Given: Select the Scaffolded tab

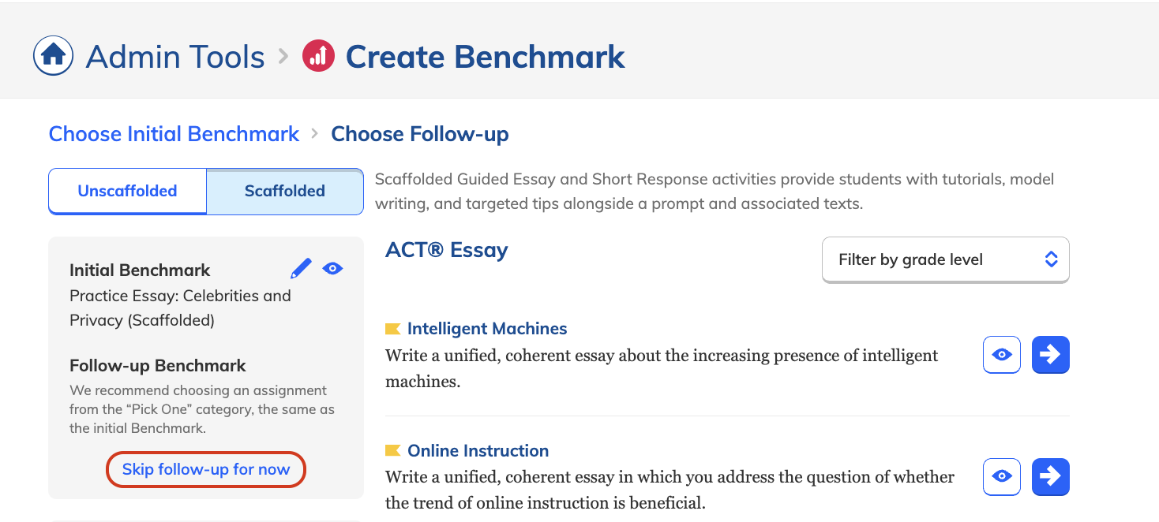Looking at the screenshot, I should [285, 191].
